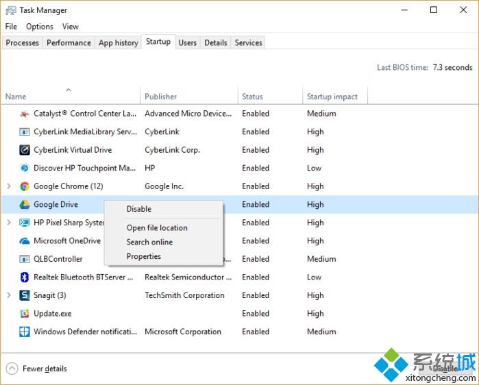Click the Windows Defender shield icon
The height and width of the screenshot is (385, 479).
[25, 332]
